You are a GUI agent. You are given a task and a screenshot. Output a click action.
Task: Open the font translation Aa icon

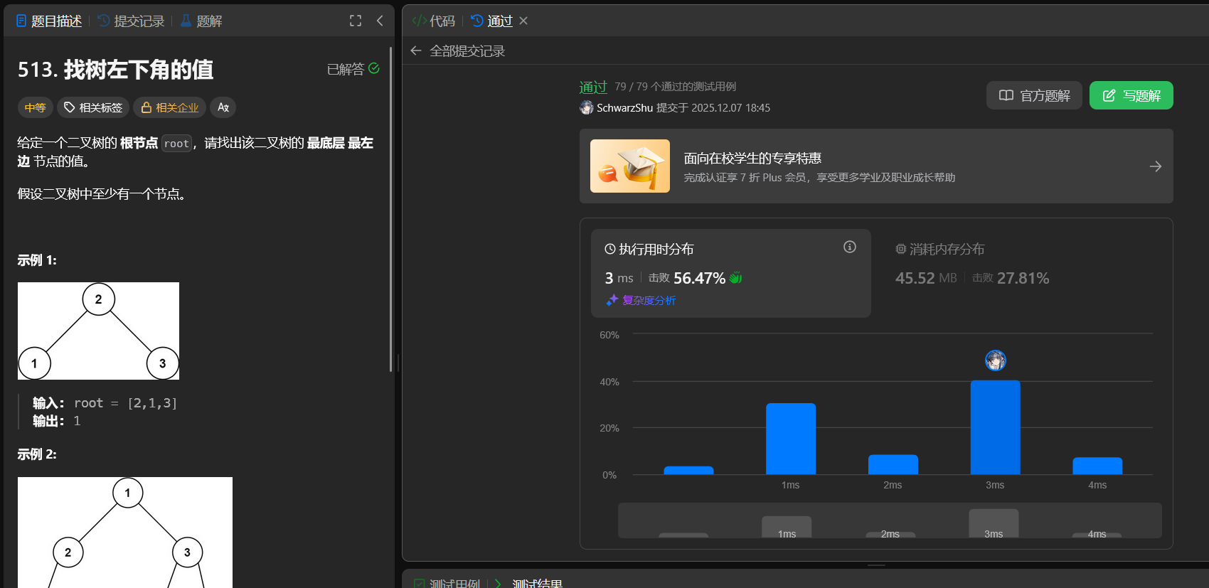click(x=223, y=107)
